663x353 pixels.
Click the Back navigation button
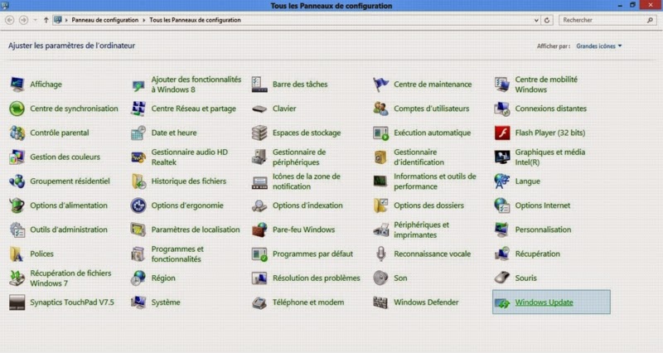click(x=10, y=20)
